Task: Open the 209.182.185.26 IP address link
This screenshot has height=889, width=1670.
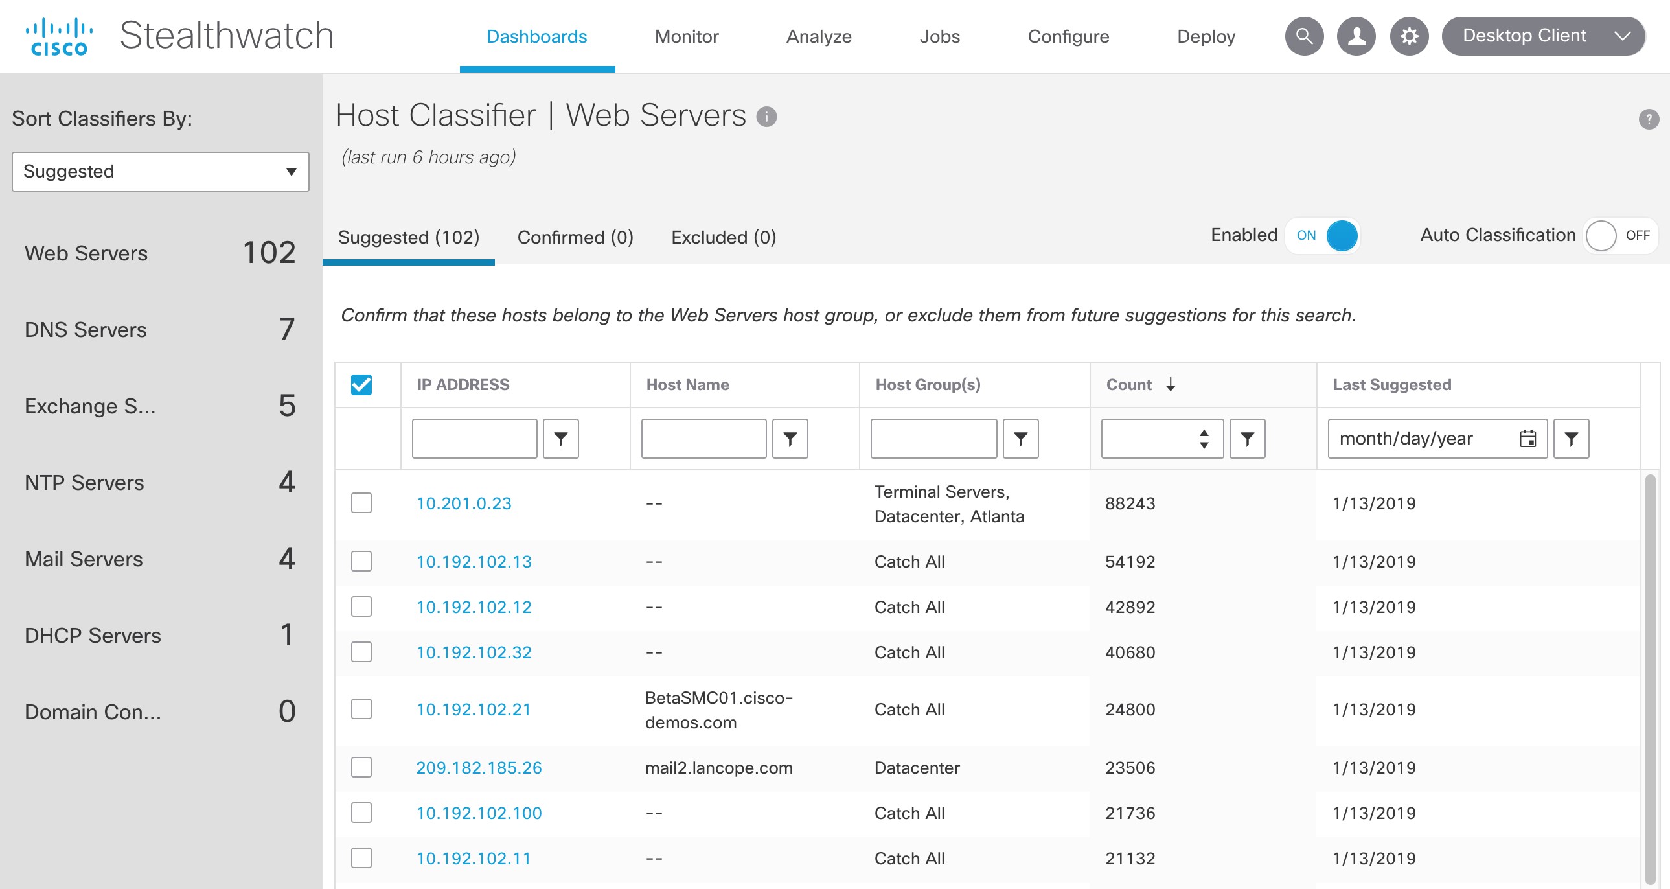Action: (x=479, y=768)
